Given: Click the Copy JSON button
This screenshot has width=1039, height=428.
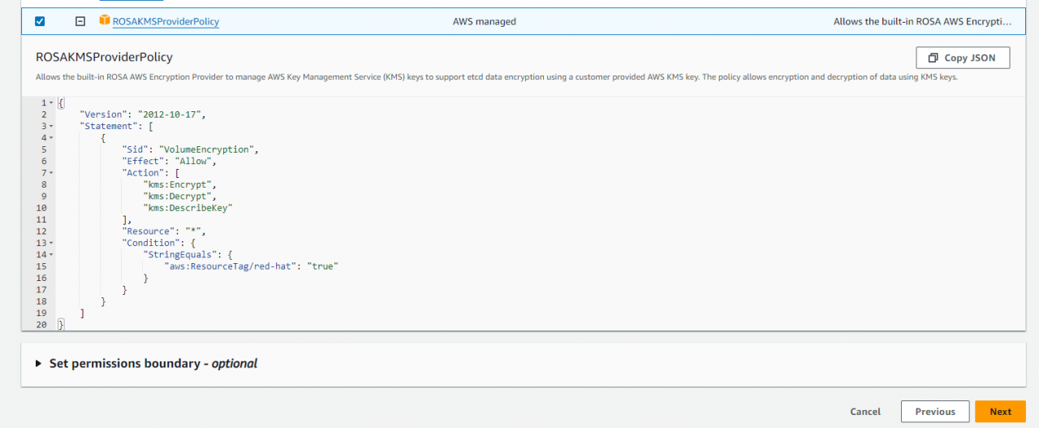Looking at the screenshot, I should coord(963,58).
